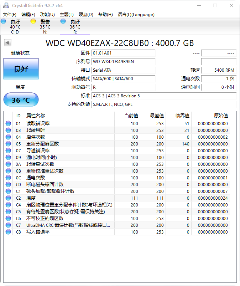This screenshot has width=240, height=286.
Task: Click raw value 000000000007 in C1 row
Action: pos(213,191)
